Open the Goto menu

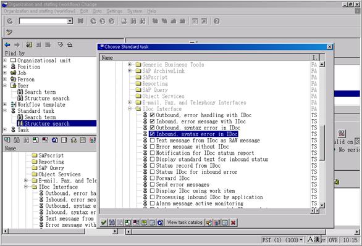tap(97, 11)
